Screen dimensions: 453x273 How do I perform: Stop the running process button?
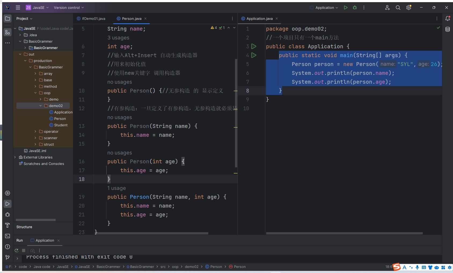pos(24,250)
